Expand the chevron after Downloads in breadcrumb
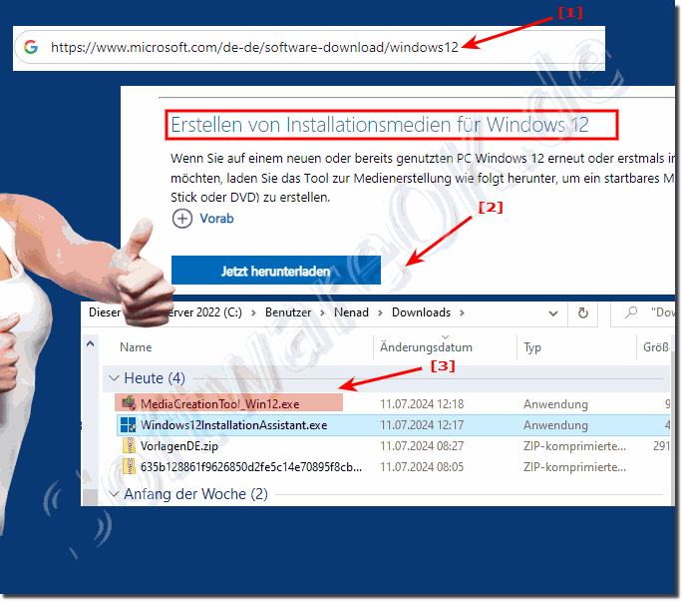Image resolution: width=682 pixels, height=601 pixels. coord(462,312)
